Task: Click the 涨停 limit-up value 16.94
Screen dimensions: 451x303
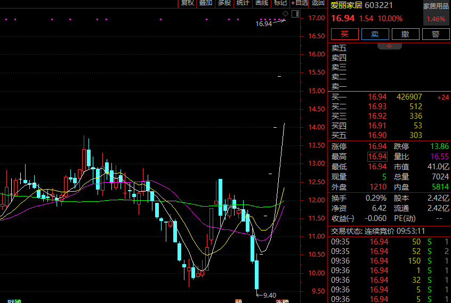Action: coord(377,146)
